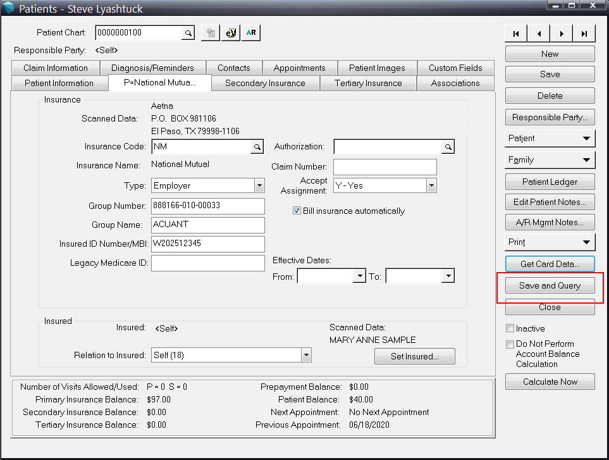This screenshot has width=609, height=460.
Task: Switch to the Associations tab
Action: click(455, 83)
